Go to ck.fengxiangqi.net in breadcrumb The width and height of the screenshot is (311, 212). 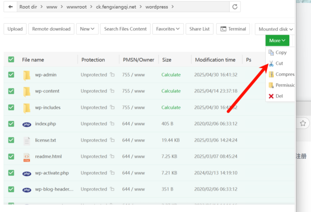click(116, 7)
